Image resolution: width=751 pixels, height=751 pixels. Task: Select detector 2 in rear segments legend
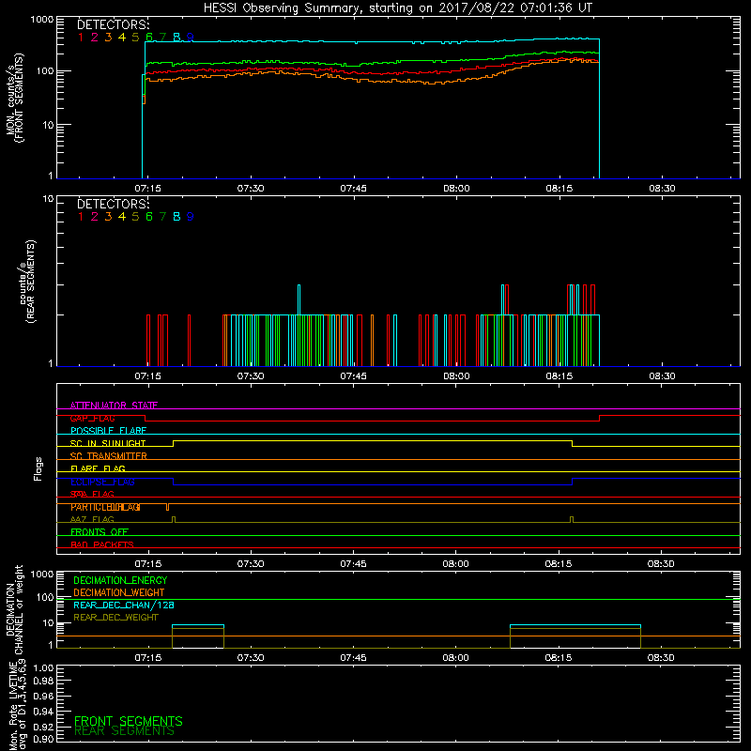point(95,217)
